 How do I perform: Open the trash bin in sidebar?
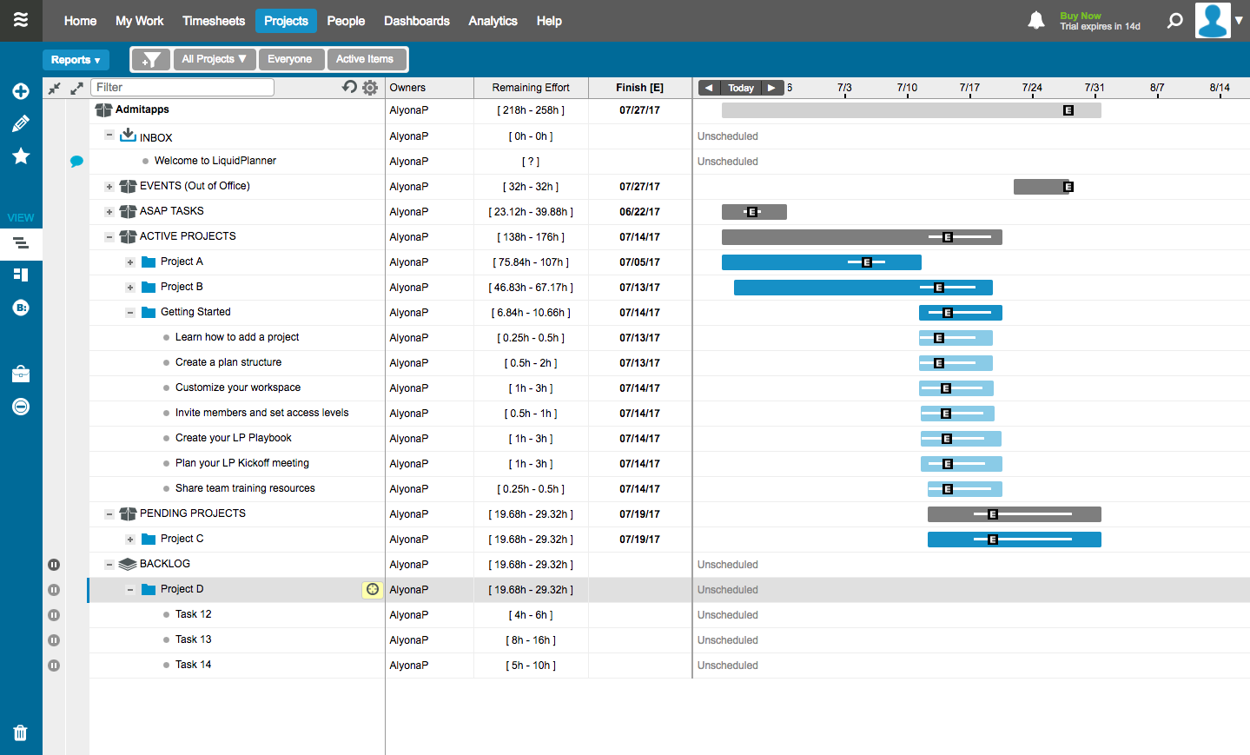[x=21, y=732]
